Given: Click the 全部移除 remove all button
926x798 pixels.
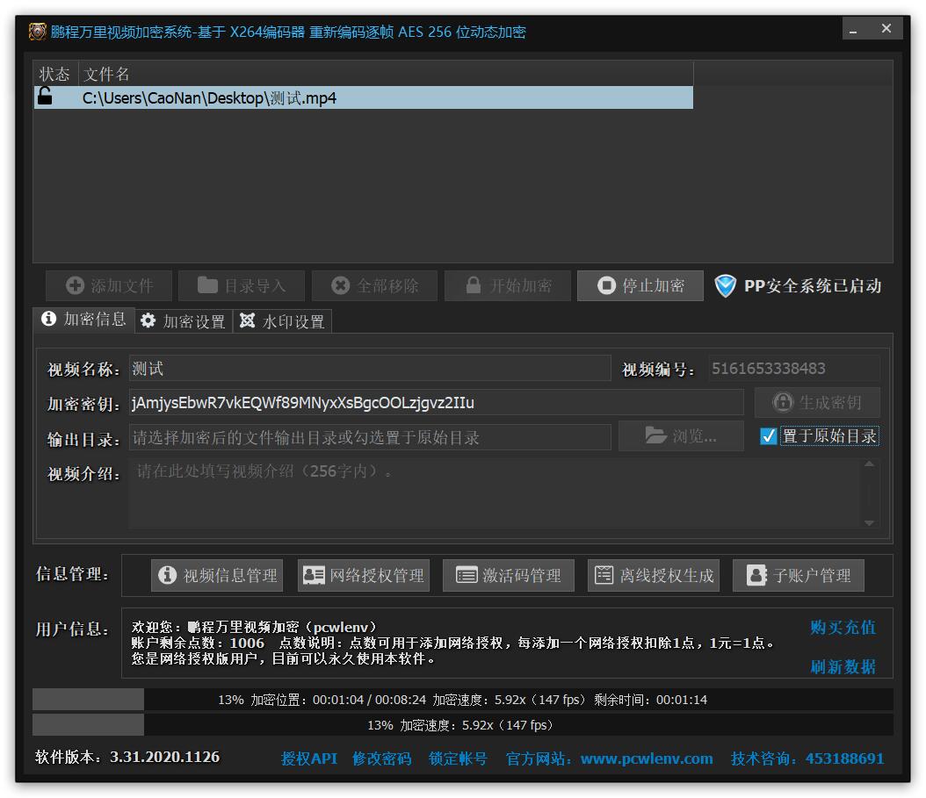Looking at the screenshot, I should [x=374, y=286].
